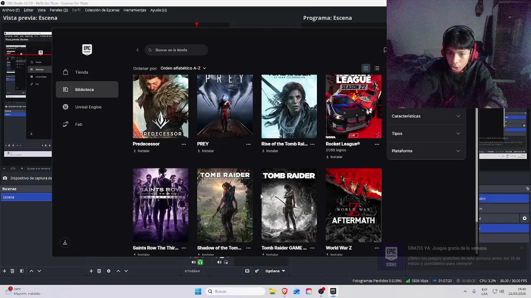Open World War Z three-dot options menu
Image resolution: width=531 pixels, height=298 pixels.
pyautogui.click(x=377, y=248)
